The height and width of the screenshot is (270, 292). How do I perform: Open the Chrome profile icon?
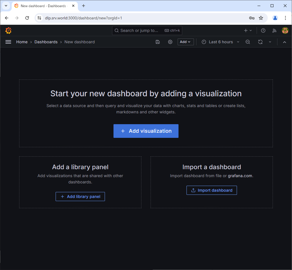[x=275, y=18]
